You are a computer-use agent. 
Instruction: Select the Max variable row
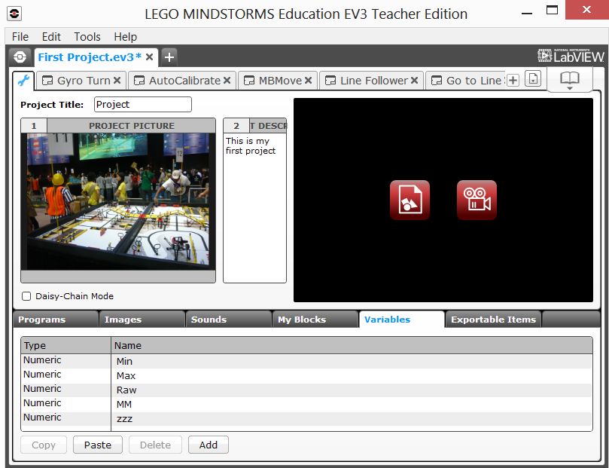pos(307,375)
